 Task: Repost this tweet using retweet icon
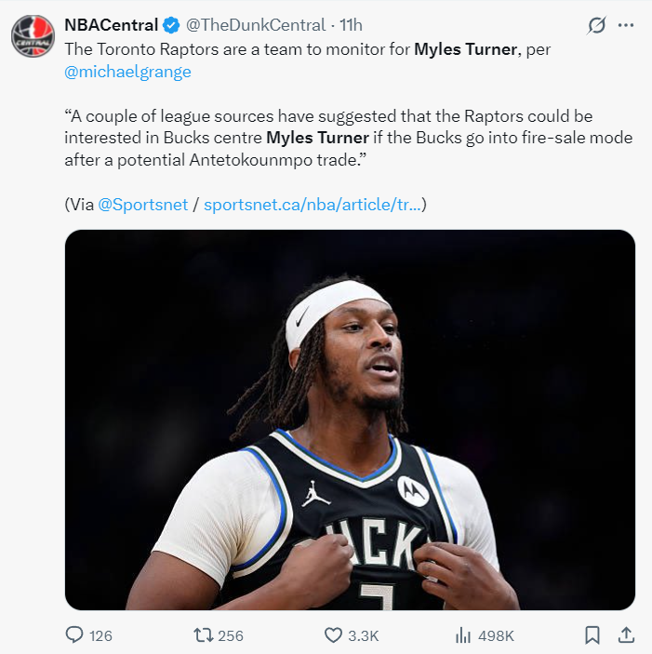pos(204,635)
